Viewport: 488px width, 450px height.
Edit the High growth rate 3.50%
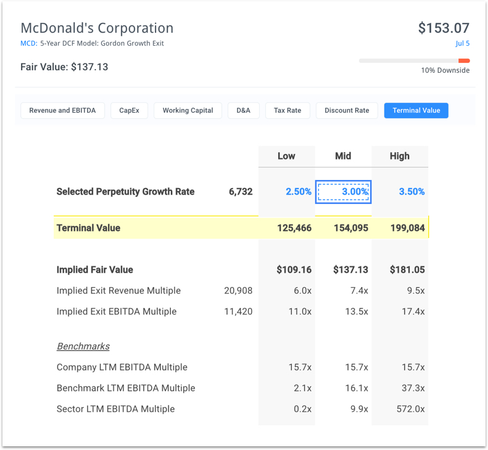tap(411, 192)
